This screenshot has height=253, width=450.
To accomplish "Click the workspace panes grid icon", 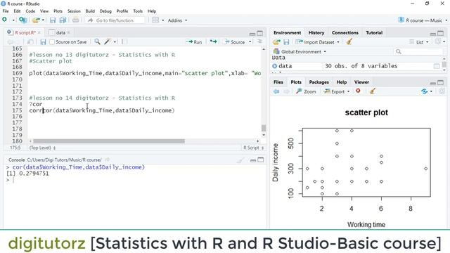I will pyautogui.click(x=155, y=20).
